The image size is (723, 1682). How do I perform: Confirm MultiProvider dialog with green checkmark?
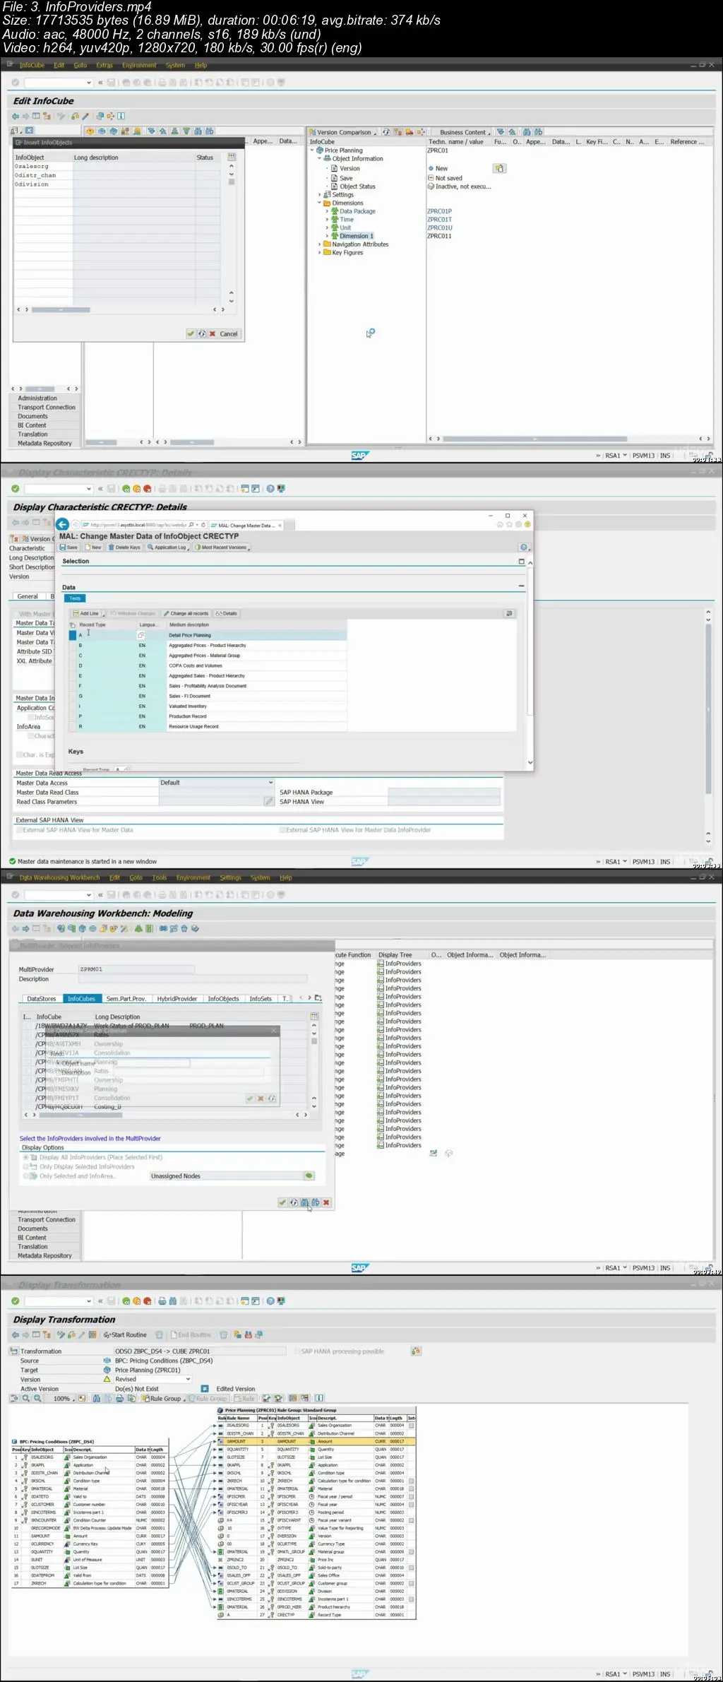(282, 1202)
